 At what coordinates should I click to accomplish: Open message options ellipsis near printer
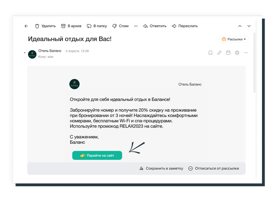(246, 53)
